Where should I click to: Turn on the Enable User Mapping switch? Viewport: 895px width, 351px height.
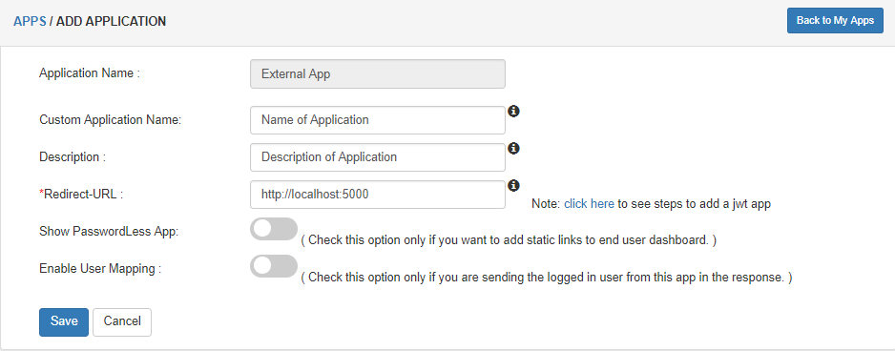tap(274, 266)
